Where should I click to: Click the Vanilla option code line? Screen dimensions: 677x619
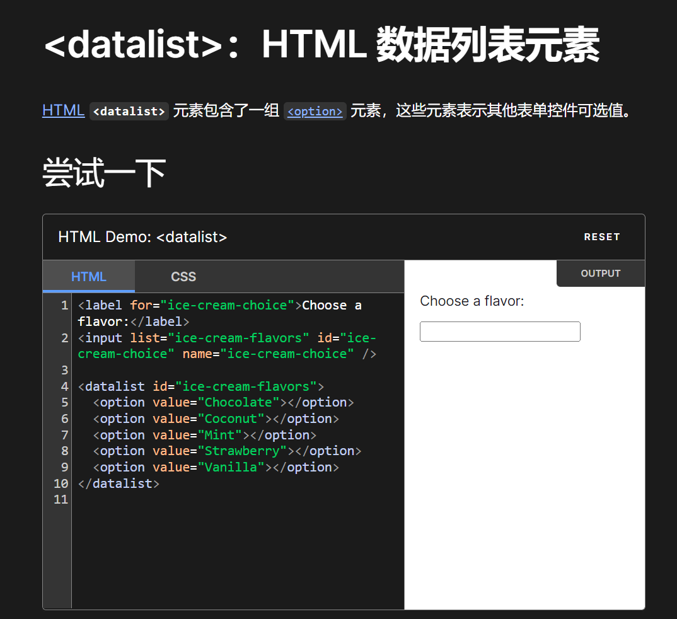click(x=216, y=468)
